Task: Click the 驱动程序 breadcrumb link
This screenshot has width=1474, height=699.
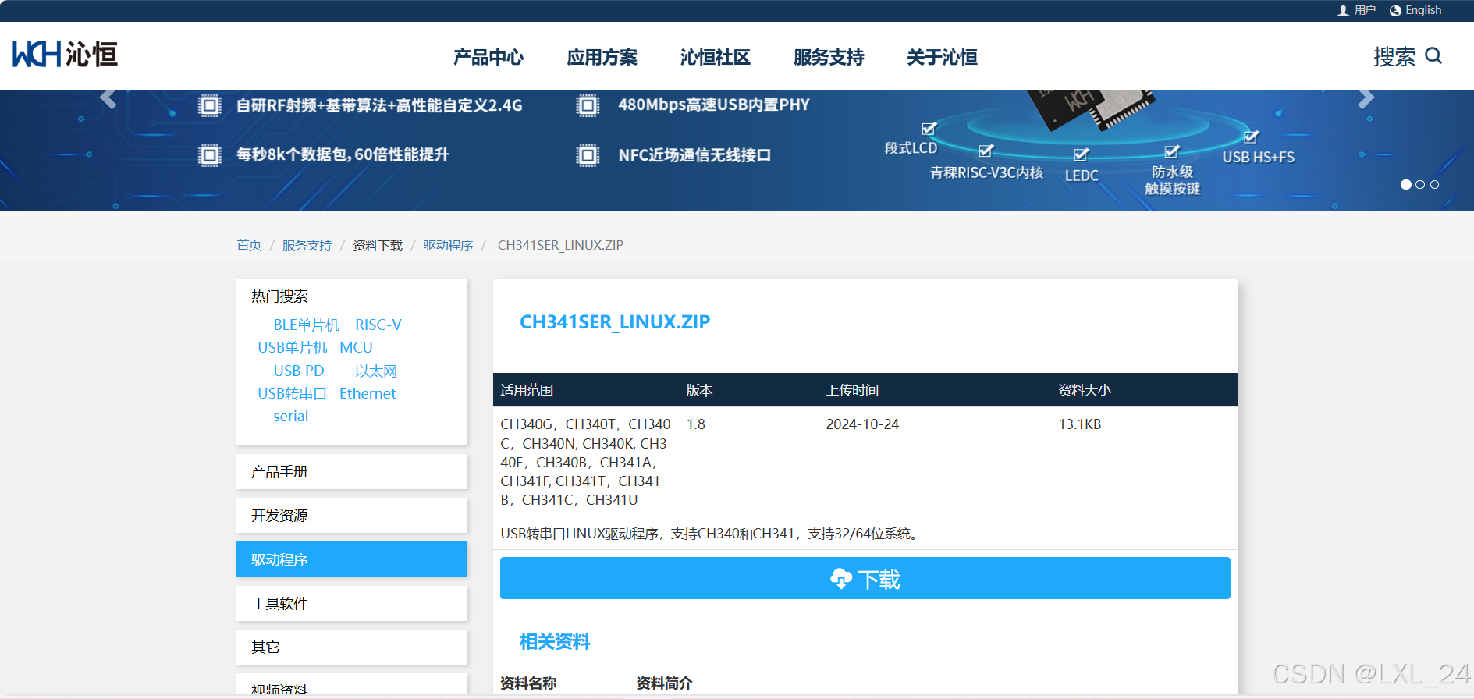Action: click(x=448, y=245)
